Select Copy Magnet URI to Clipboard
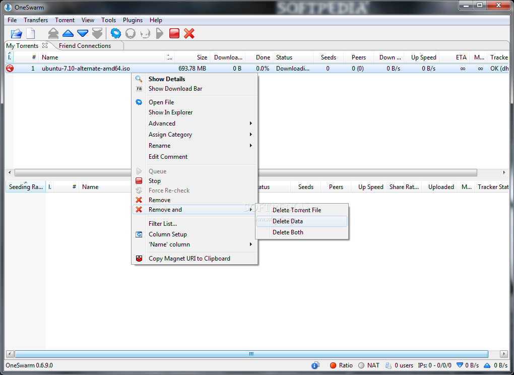514x375 pixels. 195,259
